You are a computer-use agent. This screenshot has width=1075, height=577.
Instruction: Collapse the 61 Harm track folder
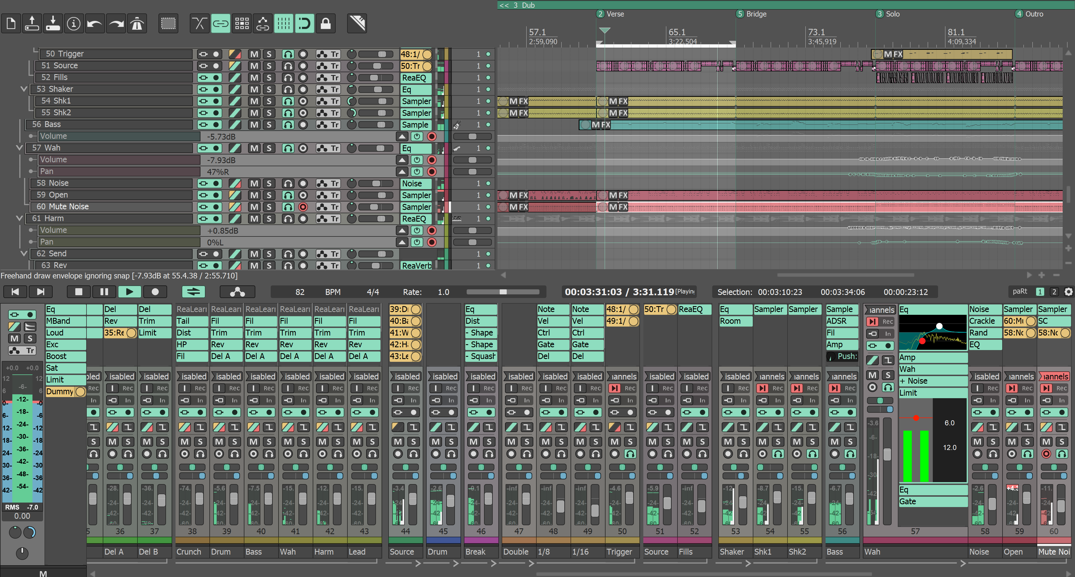(19, 218)
